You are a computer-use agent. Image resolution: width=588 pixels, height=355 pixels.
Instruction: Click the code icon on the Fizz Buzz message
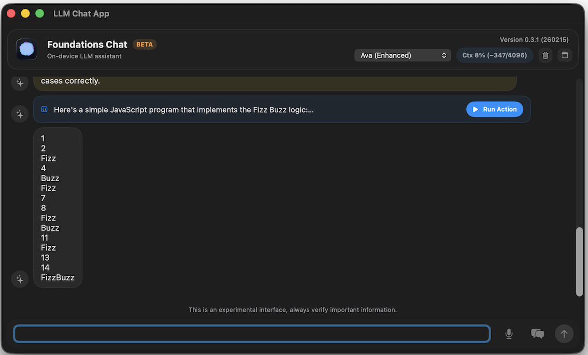(44, 109)
